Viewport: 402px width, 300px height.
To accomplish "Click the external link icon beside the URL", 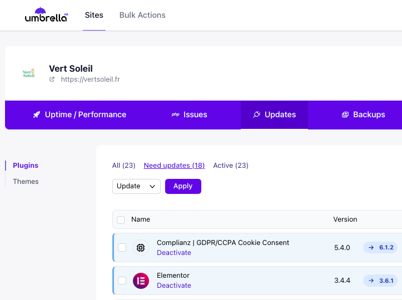I will pos(52,79).
